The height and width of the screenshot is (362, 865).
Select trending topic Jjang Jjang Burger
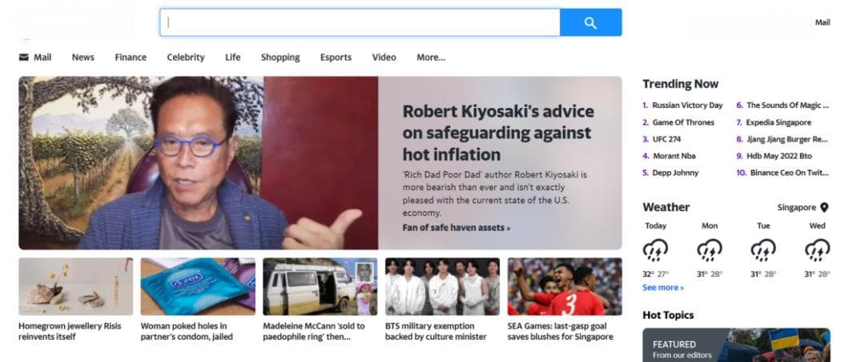pyautogui.click(x=787, y=139)
